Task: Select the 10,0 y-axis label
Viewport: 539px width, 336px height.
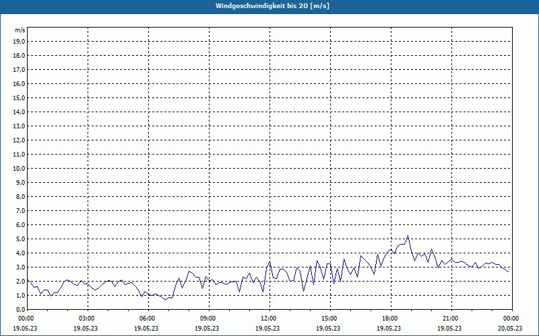Action: point(19,169)
